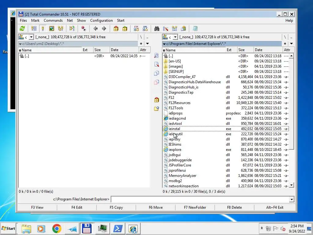This screenshot has width=313, height=235.
Task: Open right panel favorites asterisk button
Action: [285, 43]
